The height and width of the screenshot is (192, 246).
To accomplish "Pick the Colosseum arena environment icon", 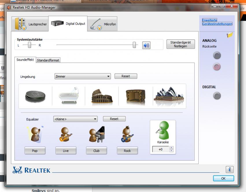I will (102, 96).
